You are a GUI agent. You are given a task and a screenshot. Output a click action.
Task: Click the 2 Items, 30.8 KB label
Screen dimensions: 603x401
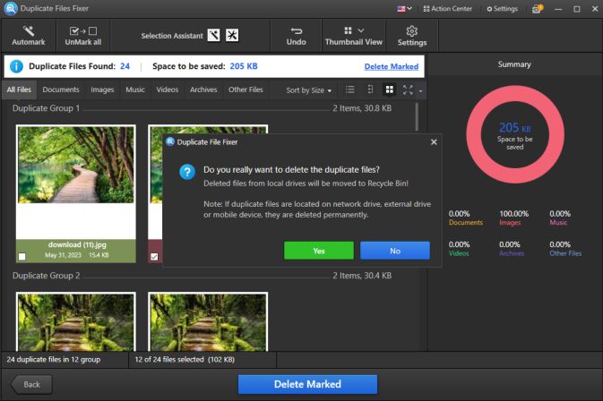[x=362, y=108]
